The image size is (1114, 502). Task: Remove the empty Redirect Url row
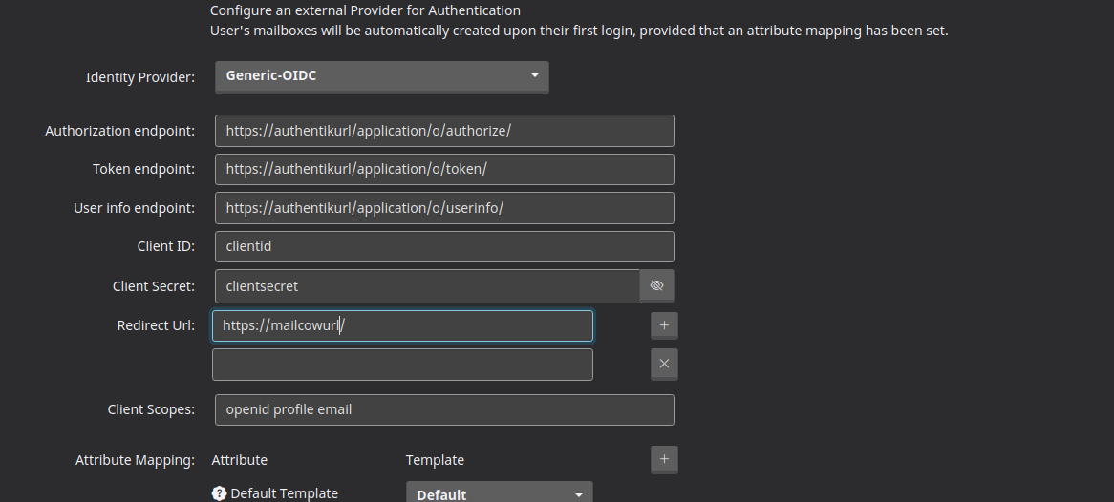pyautogui.click(x=664, y=364)
